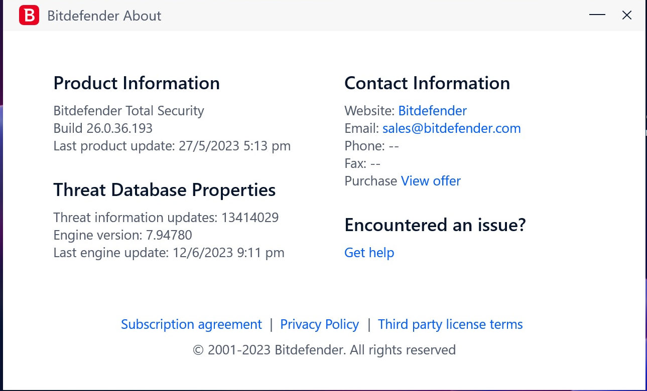Open the View offer purchase link
647x391 pixels.
coord(431,181)
